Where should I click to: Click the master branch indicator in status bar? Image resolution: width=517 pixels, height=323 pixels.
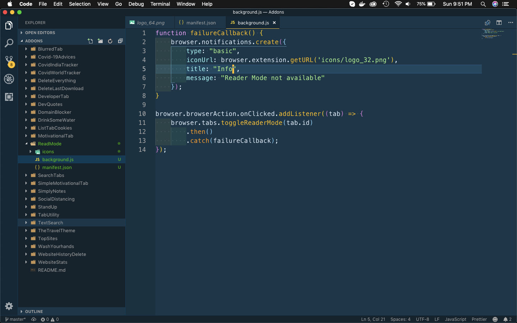pyautogui.click(x=15, y=319)
